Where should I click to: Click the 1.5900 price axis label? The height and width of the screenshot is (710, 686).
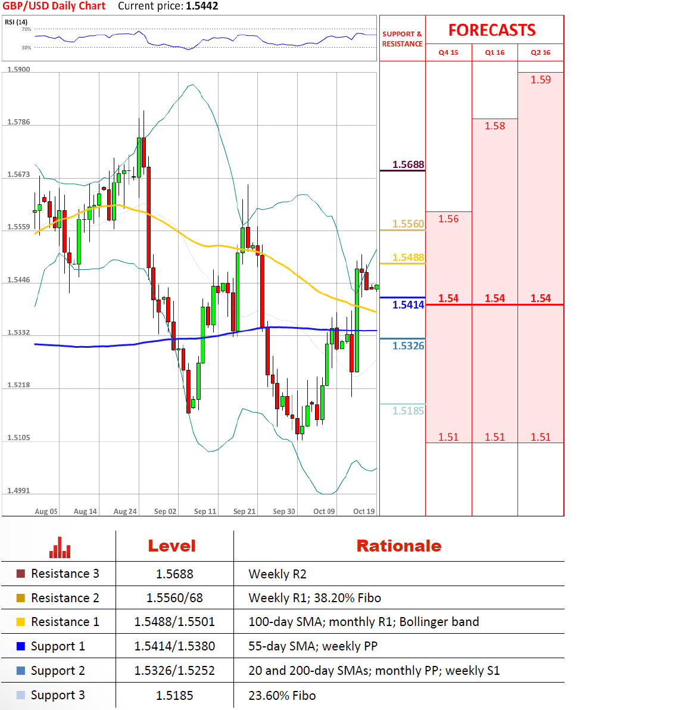(x=18, y=70)
